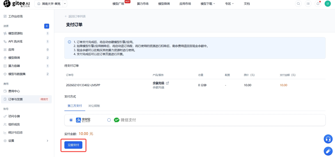Open 算力市场 in top navigation

[143, 4]
